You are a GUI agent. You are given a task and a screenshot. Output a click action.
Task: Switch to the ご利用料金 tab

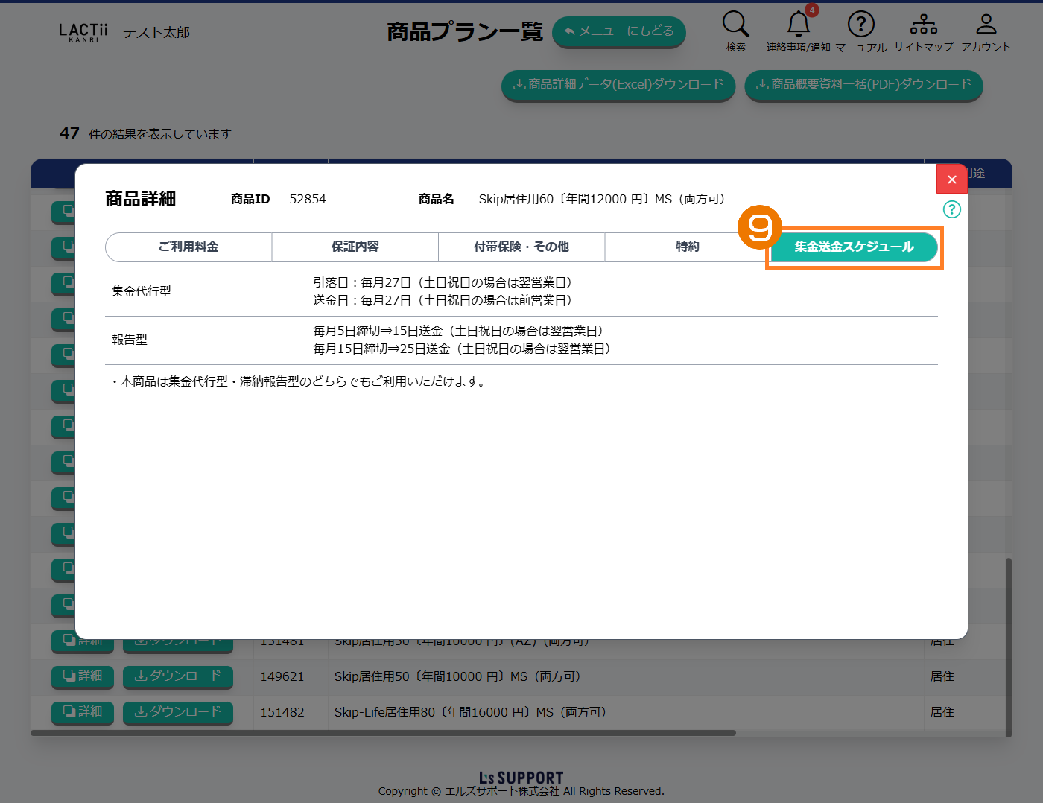pos(188,247)
